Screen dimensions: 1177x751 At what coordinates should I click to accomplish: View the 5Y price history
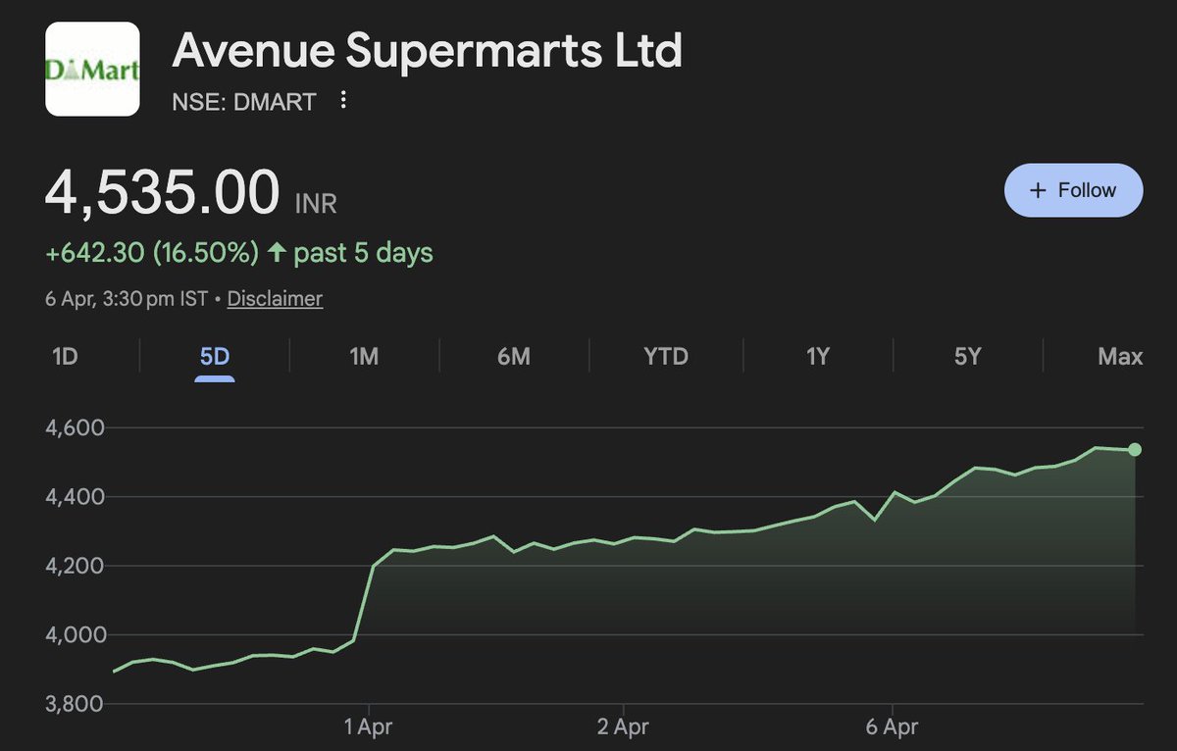point(967,356)
